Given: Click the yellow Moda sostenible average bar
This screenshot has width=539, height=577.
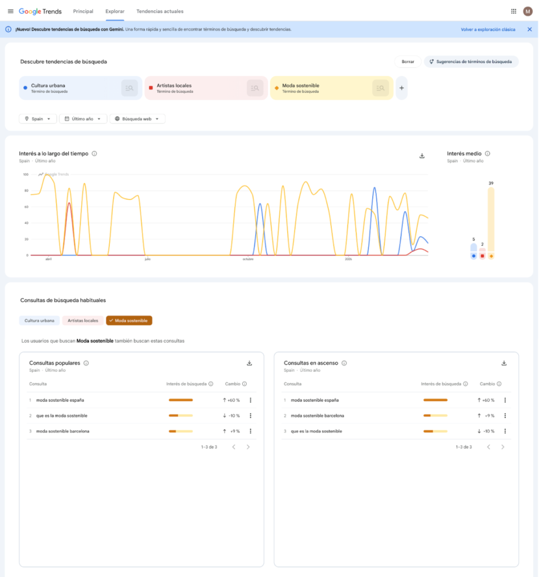Looking at the screenshot, I should [x=491, y=220].
